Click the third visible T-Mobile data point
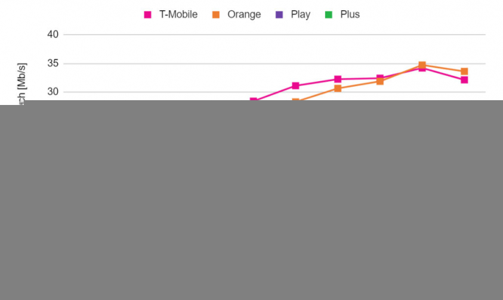 tap(338, 79)
